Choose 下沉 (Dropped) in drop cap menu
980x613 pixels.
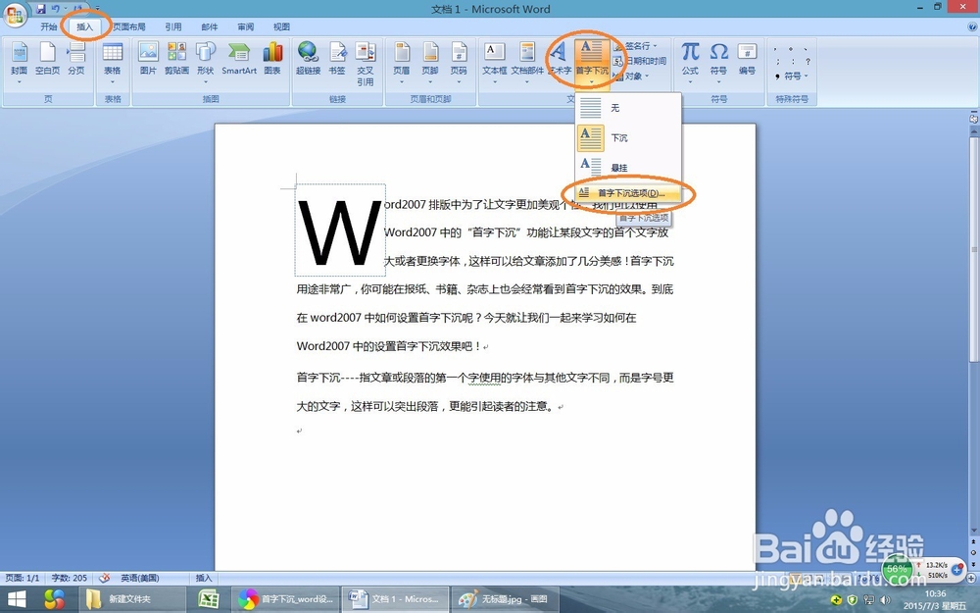[x=627, y=137]
